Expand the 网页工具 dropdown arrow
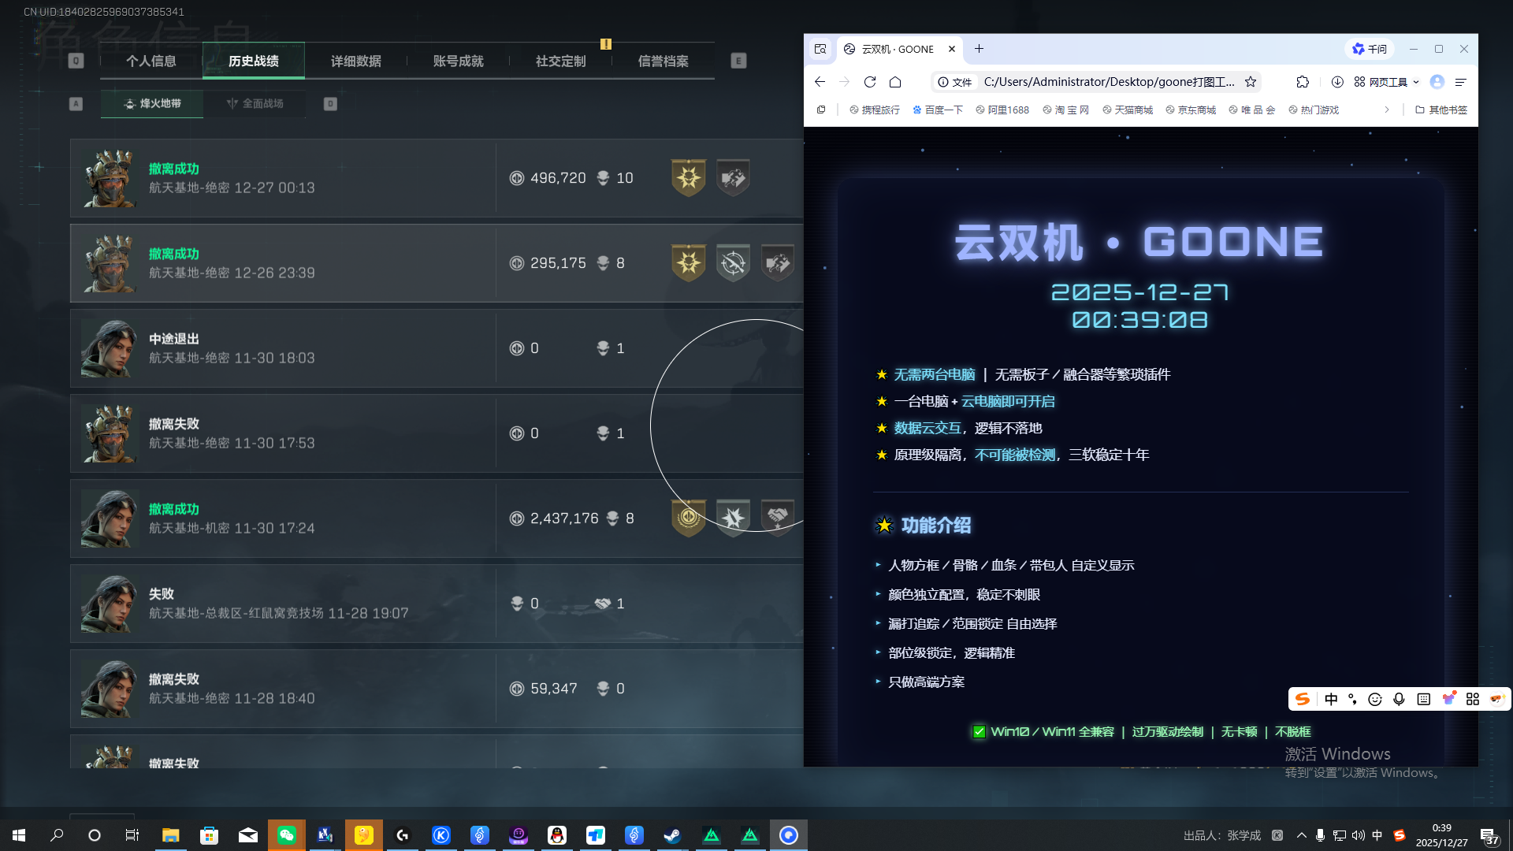The width and height of the screenshot is (1513, 851). [1417, 81]
